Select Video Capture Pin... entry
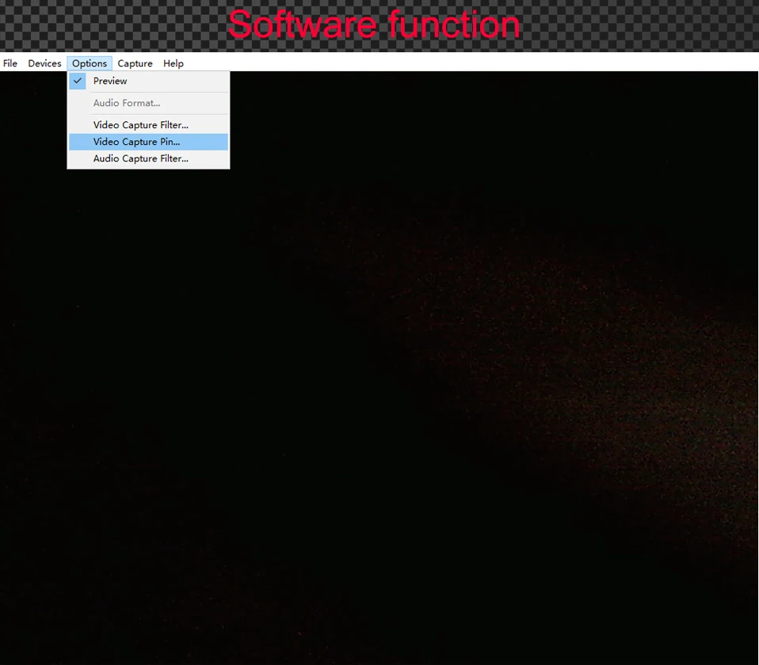The image size is (759, 665). [x=148, y=142]
